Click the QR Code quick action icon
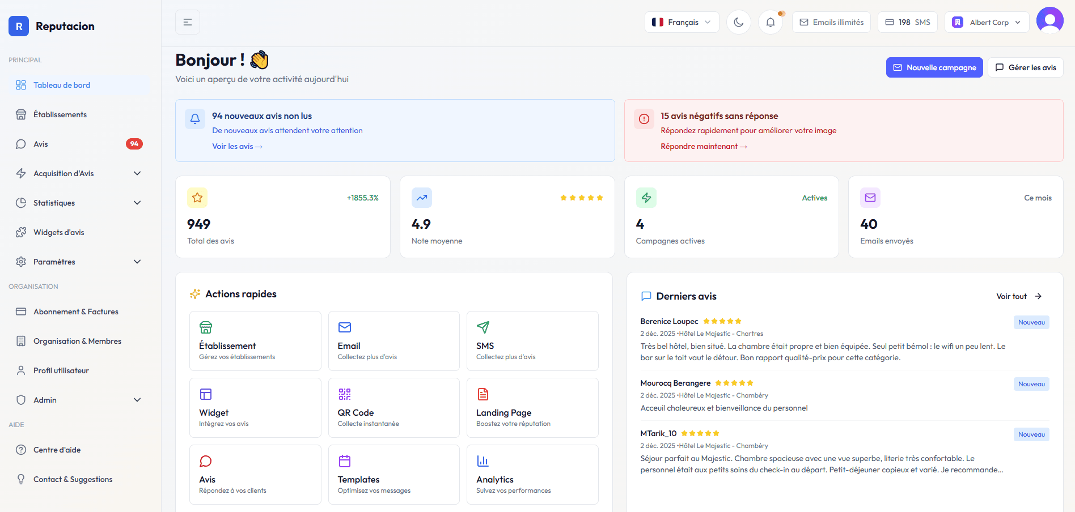The width and height of the screenshot is (1075, 512). pyautogui.click(x=345, y=394)
